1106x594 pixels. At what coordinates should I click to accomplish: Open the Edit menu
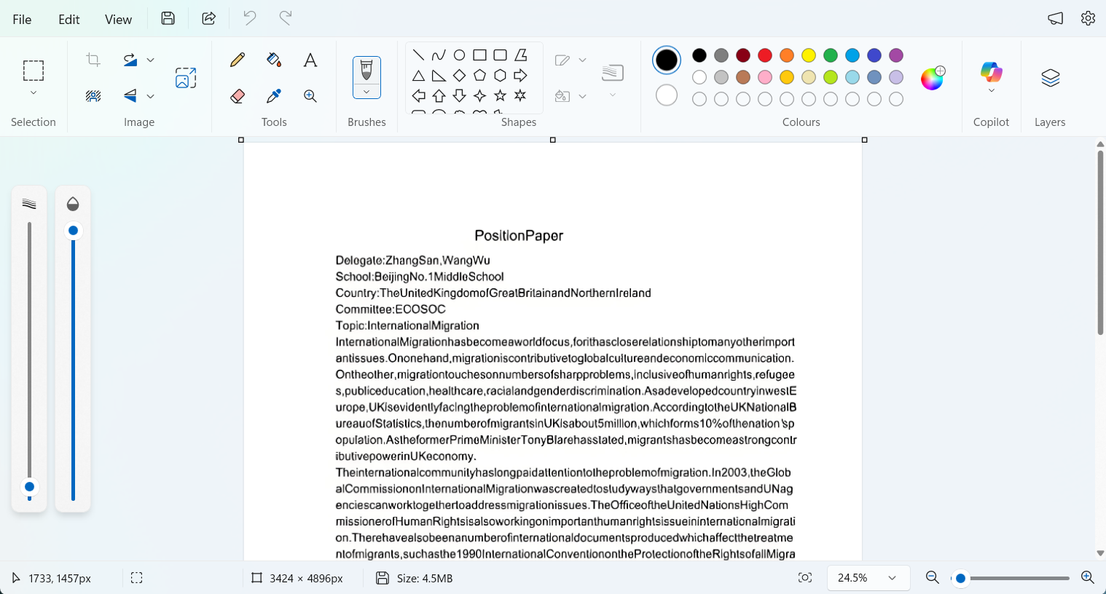[69, 20]
